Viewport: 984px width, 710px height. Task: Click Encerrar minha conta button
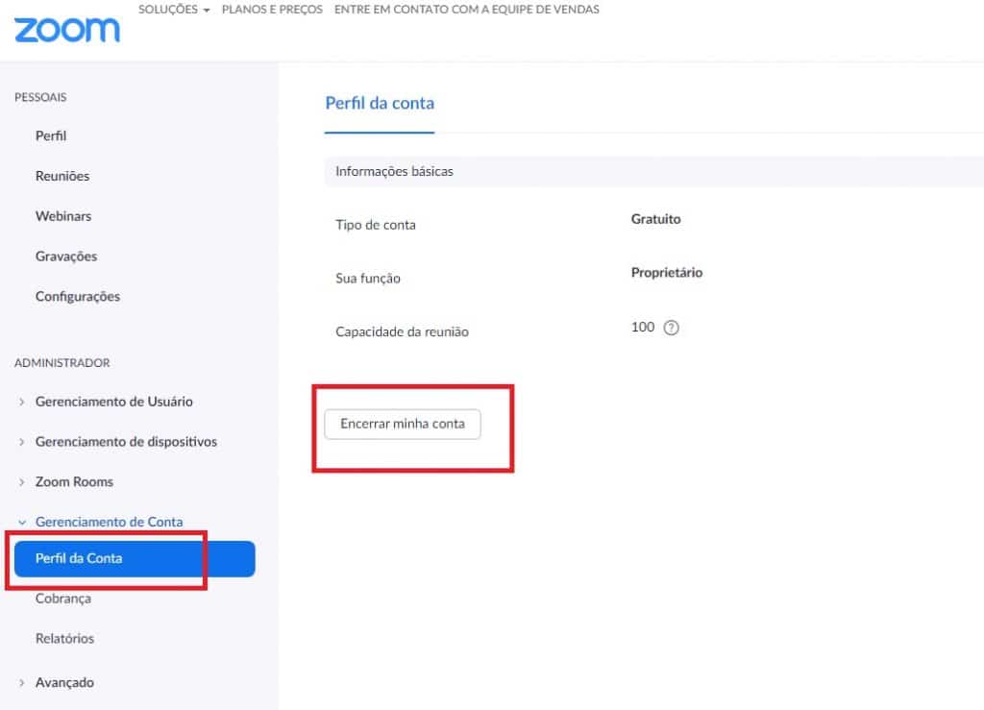[x=403, y=424]
